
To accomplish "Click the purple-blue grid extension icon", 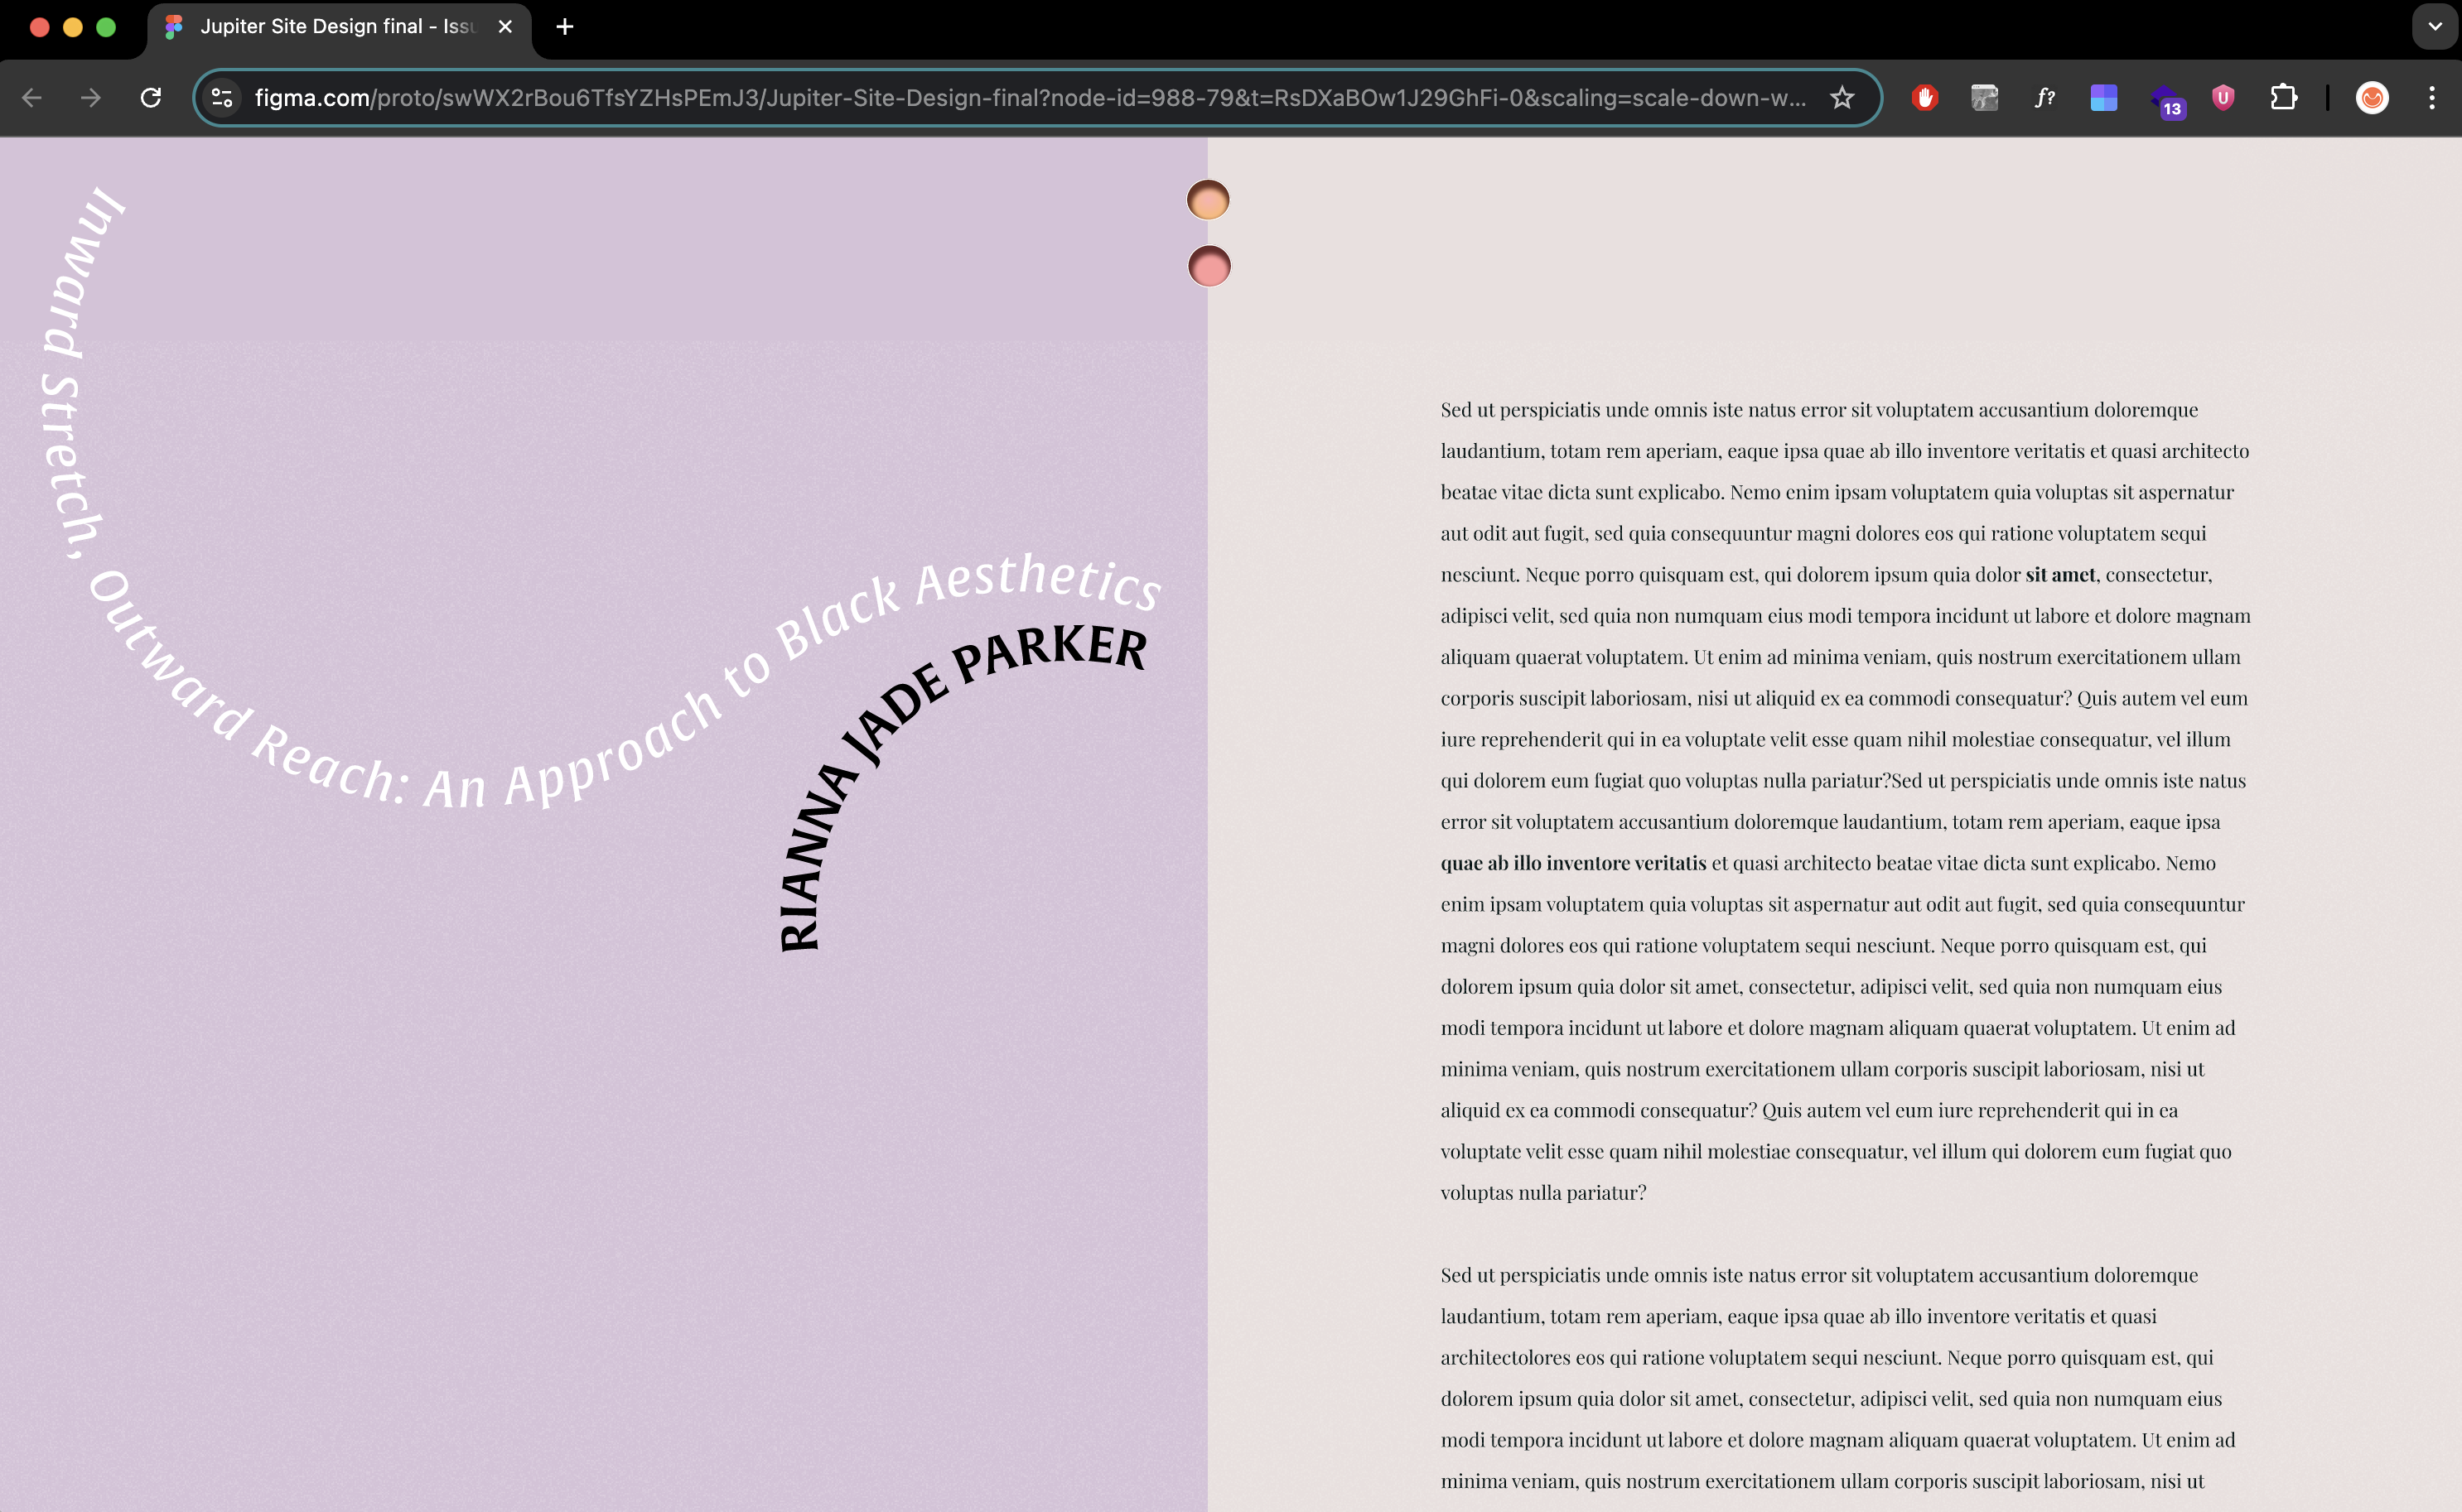I will point(2102,97).
